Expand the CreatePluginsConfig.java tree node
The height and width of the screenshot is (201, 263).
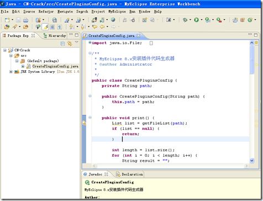tap(23, 66)
